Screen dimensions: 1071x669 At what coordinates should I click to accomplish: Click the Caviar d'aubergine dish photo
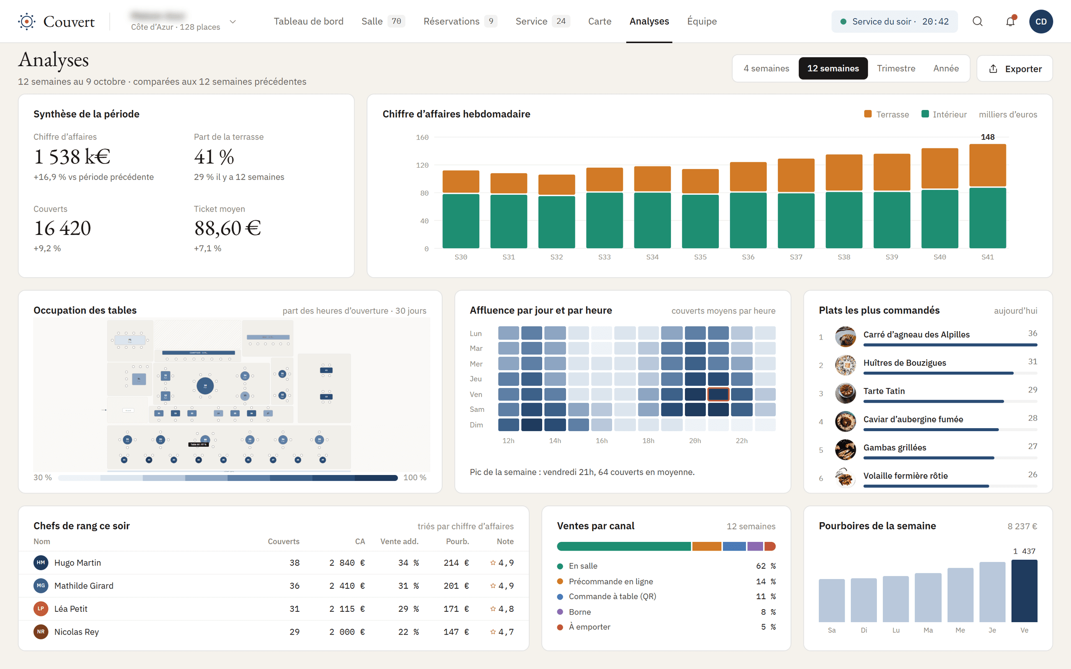pyautogui.click(x=845, y=421)
